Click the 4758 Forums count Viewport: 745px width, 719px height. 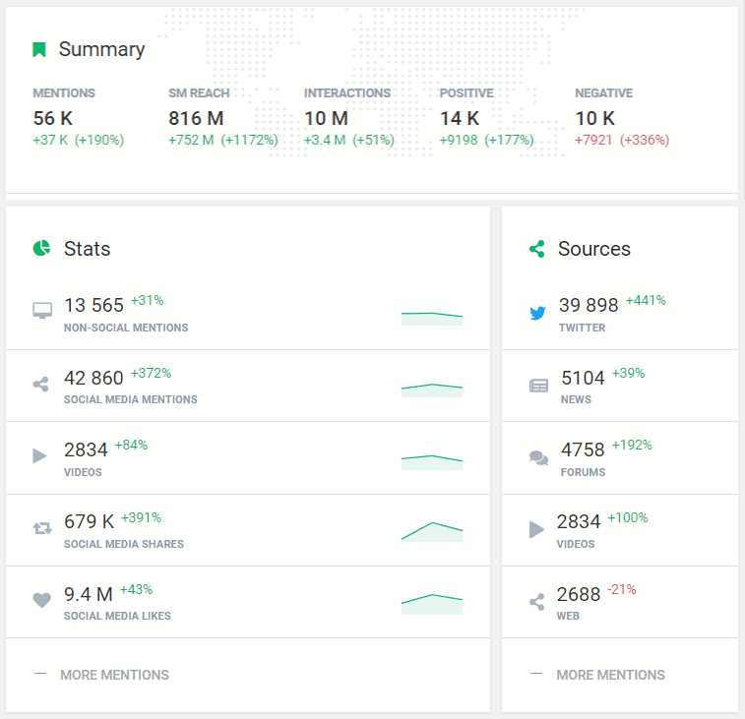click(x=583, y=449)
